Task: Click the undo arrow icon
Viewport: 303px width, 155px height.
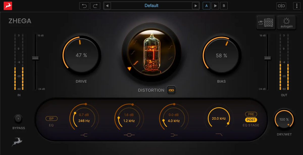Action: 84,6
